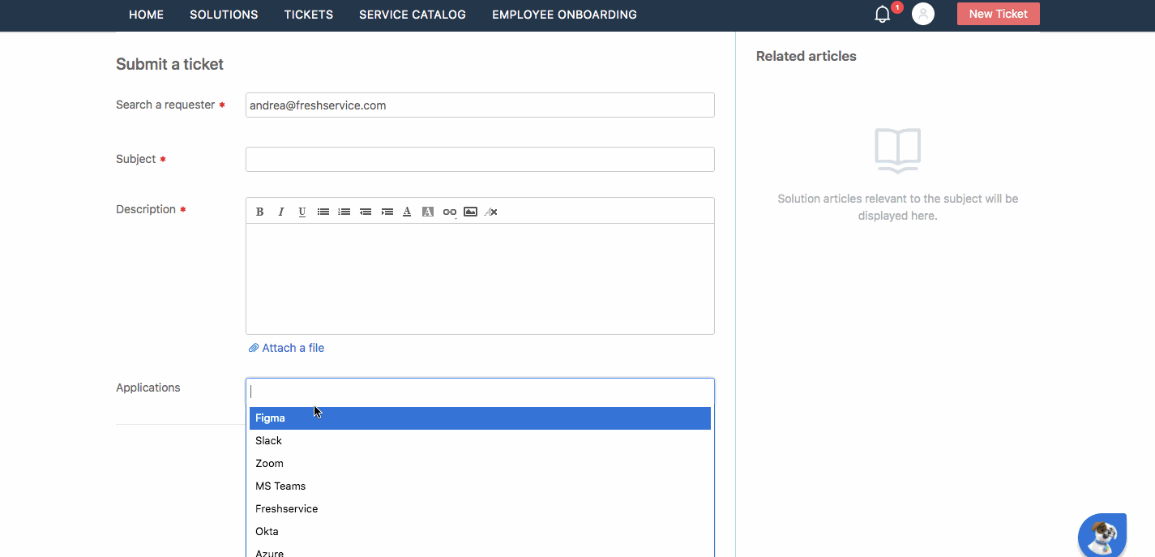The width and height of the screenshot is (1155, 557).
Task: Open the text color picker
Action: 407,212
